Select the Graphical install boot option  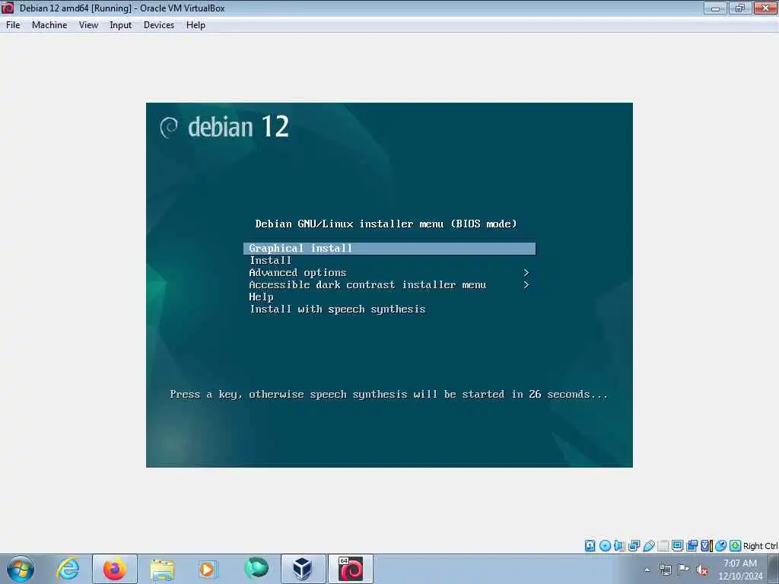point(389,249)
